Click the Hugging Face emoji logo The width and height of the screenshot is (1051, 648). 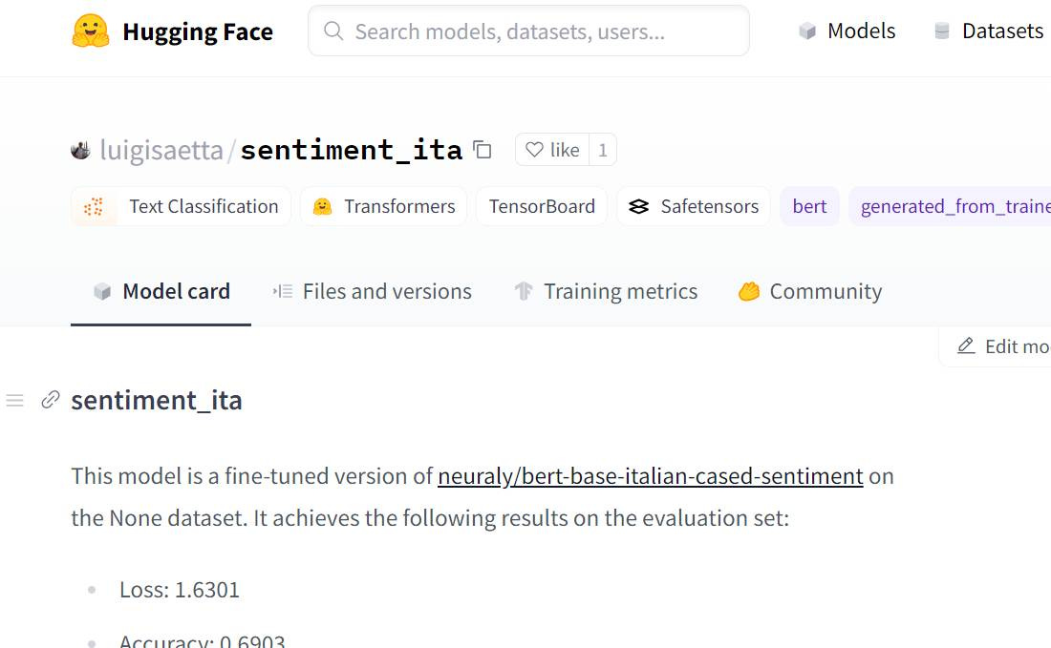91,31
